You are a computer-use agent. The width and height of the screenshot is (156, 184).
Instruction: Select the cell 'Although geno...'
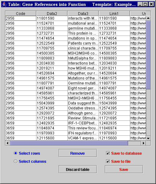click(83, 113)
